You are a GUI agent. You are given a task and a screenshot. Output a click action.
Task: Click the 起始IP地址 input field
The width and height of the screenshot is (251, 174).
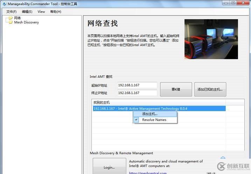pyautogui.click(x=137, y=85)
